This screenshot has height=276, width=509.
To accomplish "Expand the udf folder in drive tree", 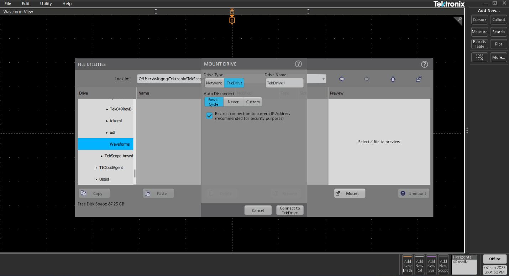I will [x=107, y=132].
